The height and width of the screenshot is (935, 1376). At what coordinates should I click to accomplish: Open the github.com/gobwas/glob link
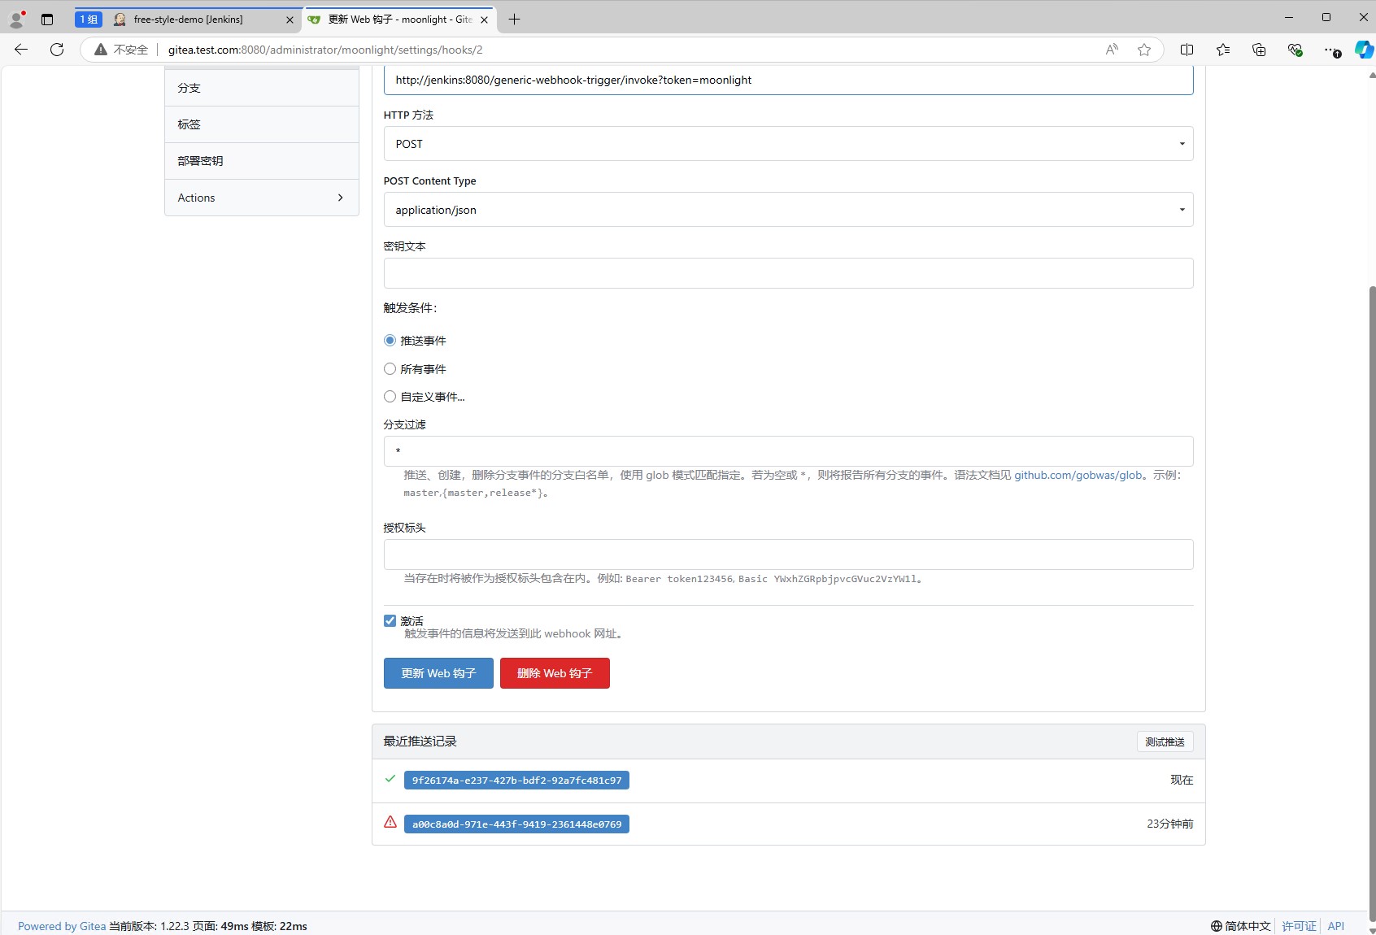click(x=1078, y=475)
